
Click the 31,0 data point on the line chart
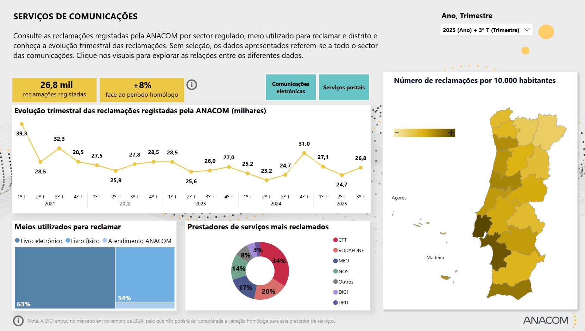click(304, 153)
